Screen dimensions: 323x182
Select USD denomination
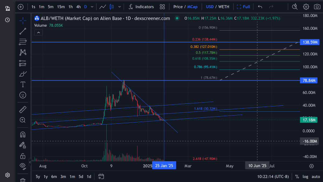[210, 7]
